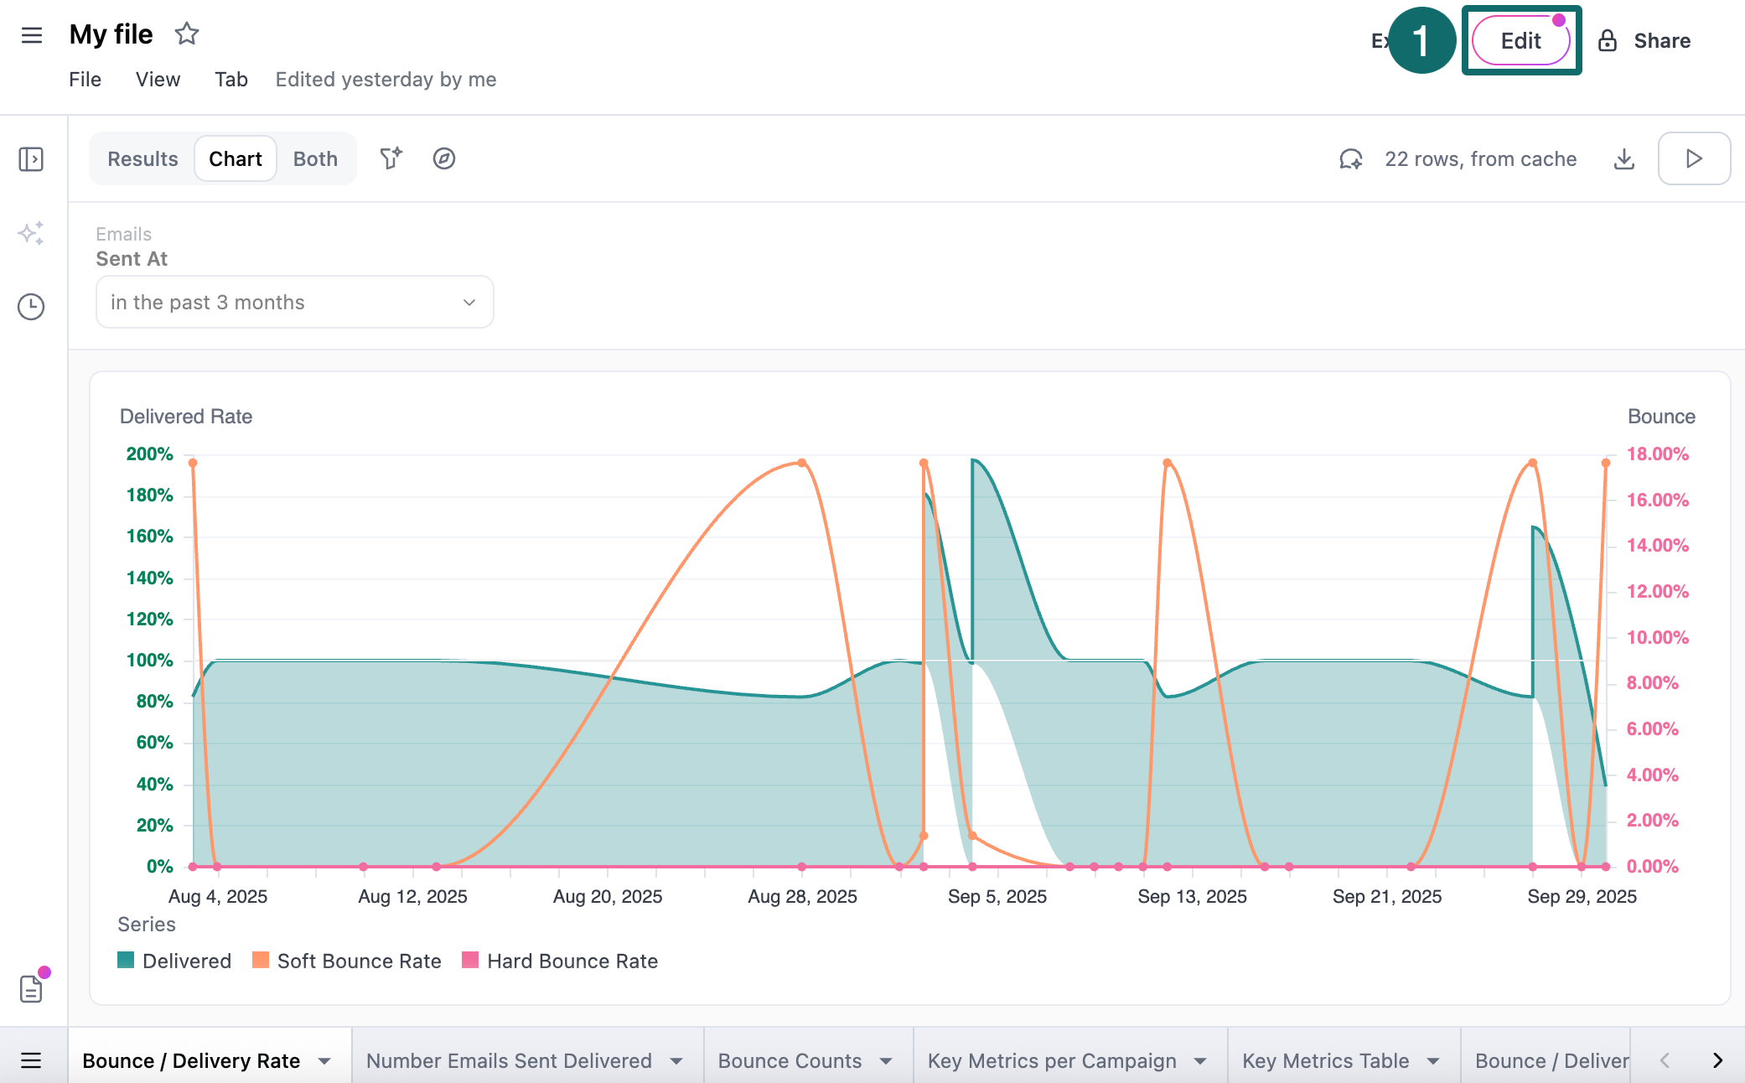The image size is (1745, 1083).
Task: Open the AI assistant sparkles panel
Action: pyautogui.click(x=31, y=235)
